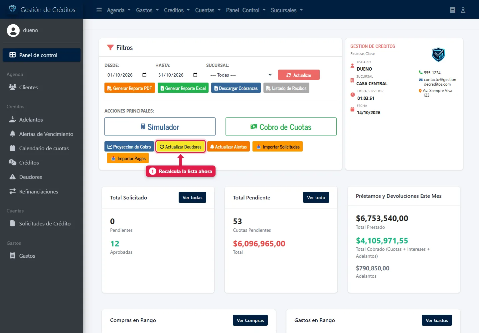This screenshot has height=333, width=479.
Task: Click the red Actualizar button
Action: pyautogui.click(x=299, y=75)
